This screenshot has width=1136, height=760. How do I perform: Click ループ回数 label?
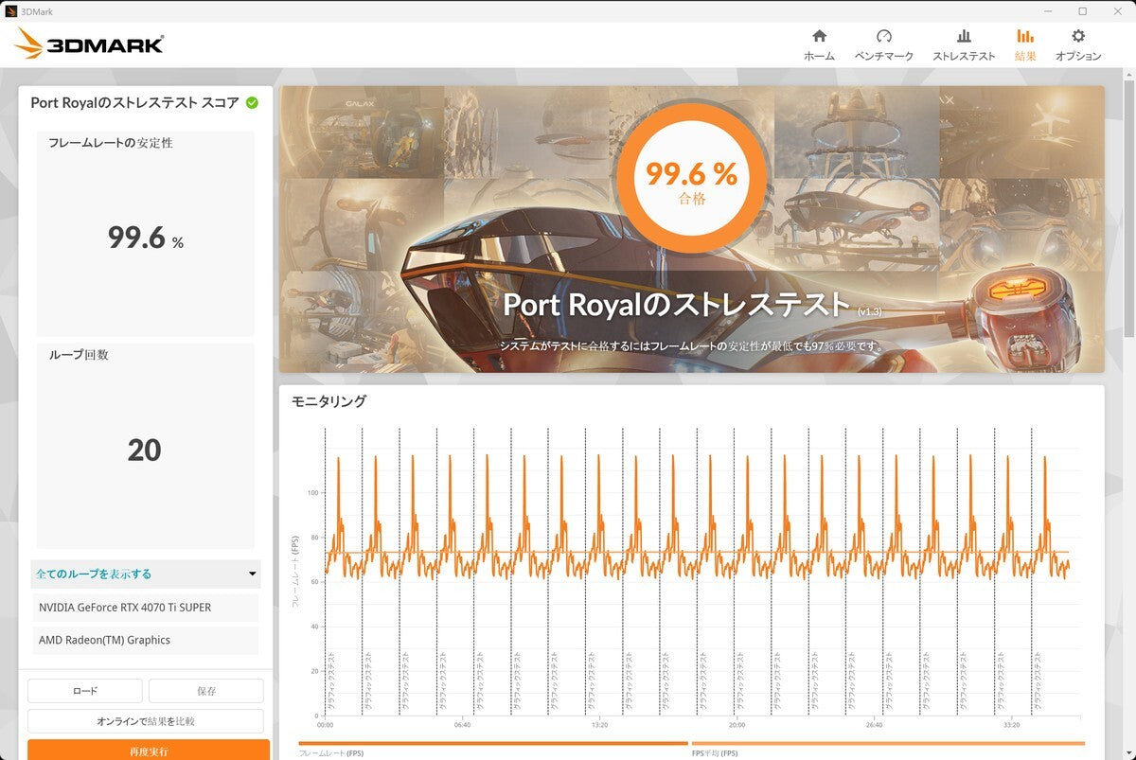tap(79, 355)
